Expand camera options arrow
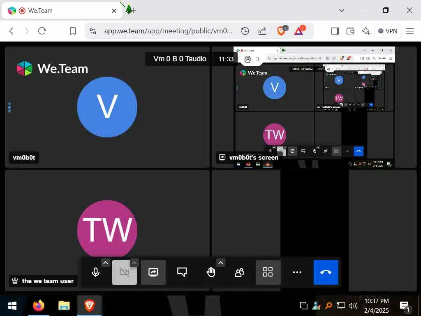 (x=134, y=263)
